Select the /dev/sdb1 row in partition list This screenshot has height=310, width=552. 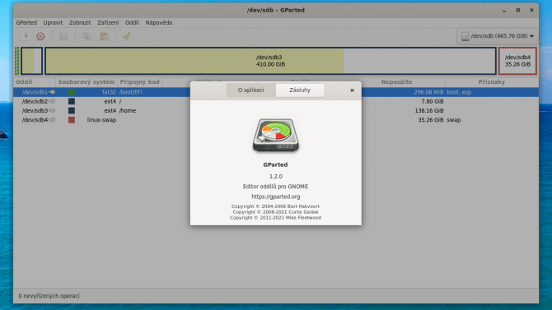276,92
